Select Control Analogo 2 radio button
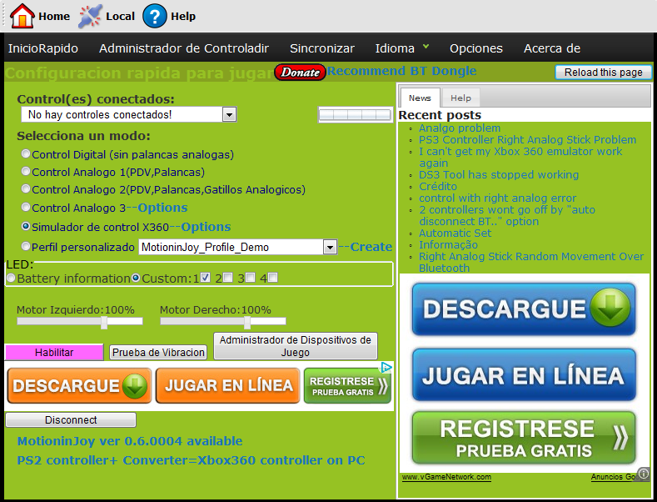The height and width of the screenshot is (502, 657). pos(26,189)
